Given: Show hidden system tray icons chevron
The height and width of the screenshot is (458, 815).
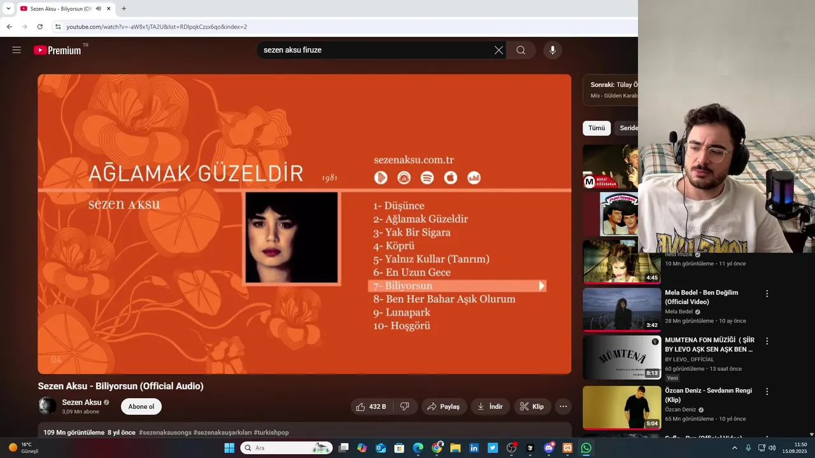Looking at the screenshot, I should tap(734, 448).
